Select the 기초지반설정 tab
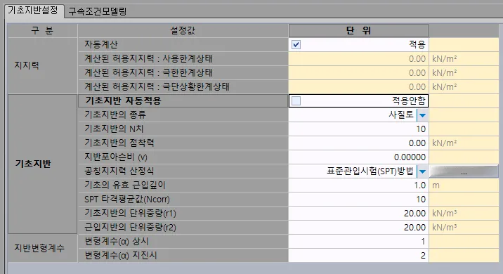This screenshot has width=503, height=274. pyautogui.click(x=33, y=11)
